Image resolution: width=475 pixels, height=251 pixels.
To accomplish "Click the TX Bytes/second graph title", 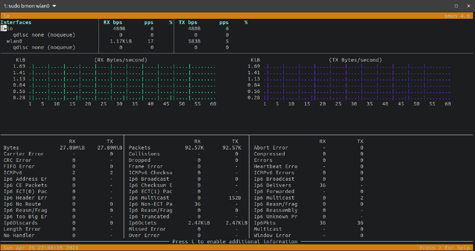I will click(355, 60).
